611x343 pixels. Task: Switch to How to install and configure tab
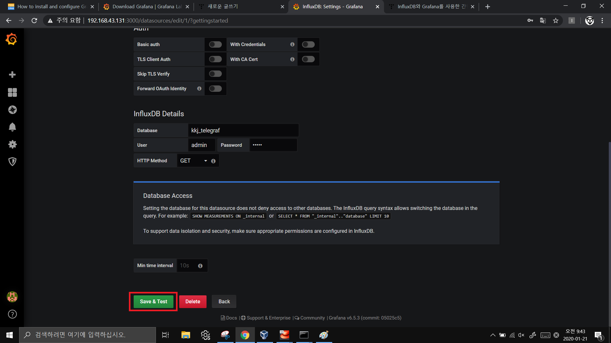click(51, 7)
